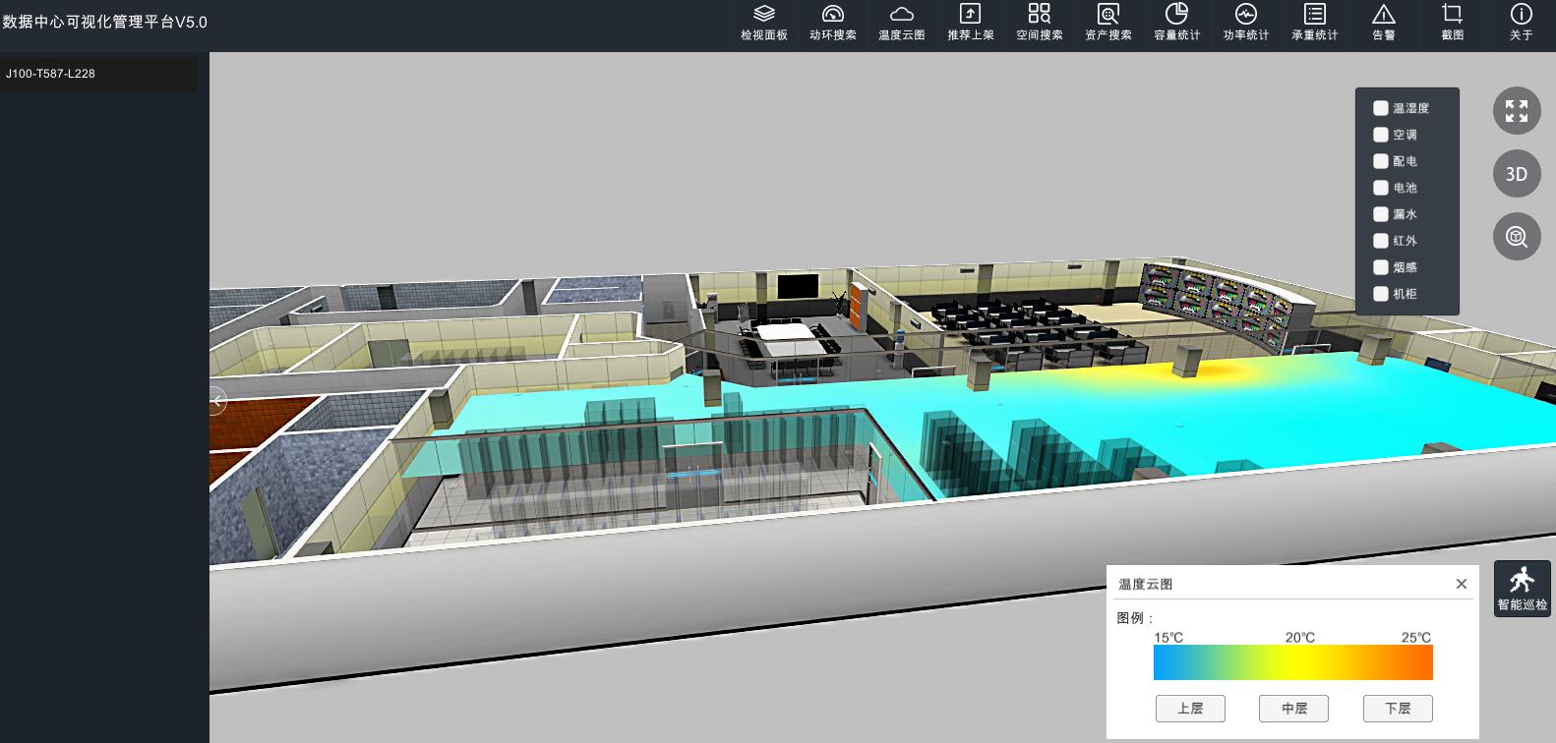Screen dimensions: 1556x743
Task: Switch view using round 3D button
Action: pos(1517,174)
